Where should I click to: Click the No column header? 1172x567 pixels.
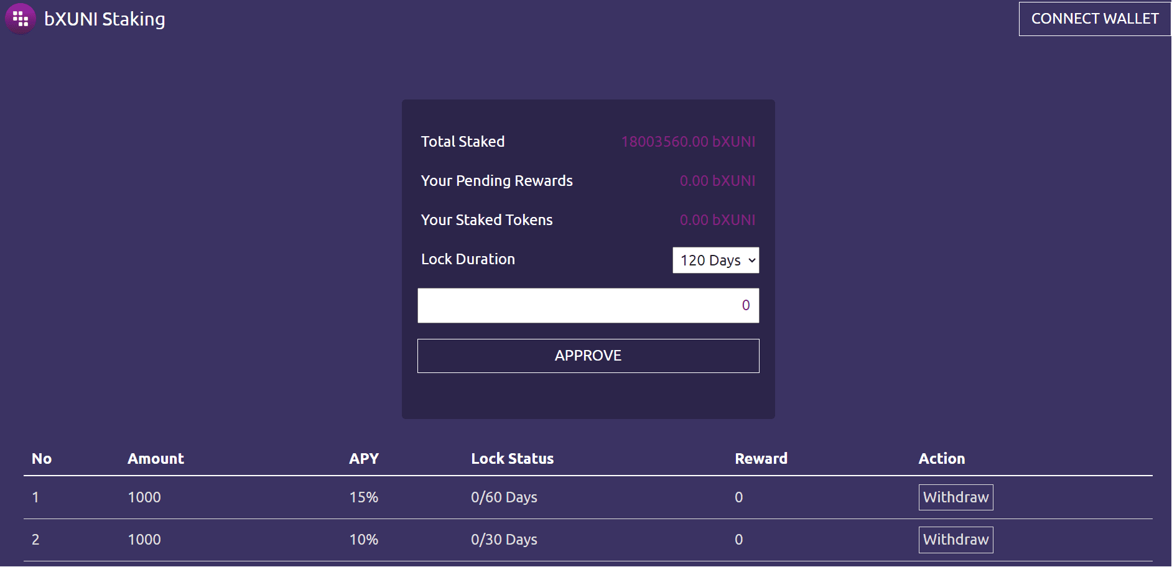(42, 459)
